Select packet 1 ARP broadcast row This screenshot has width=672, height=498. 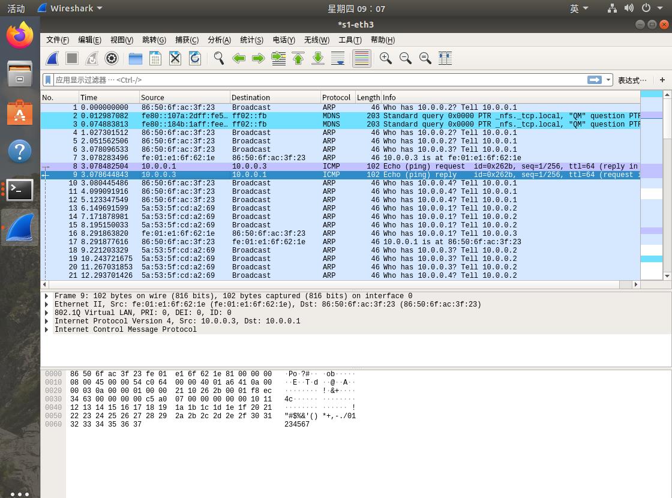coord(341,107)
